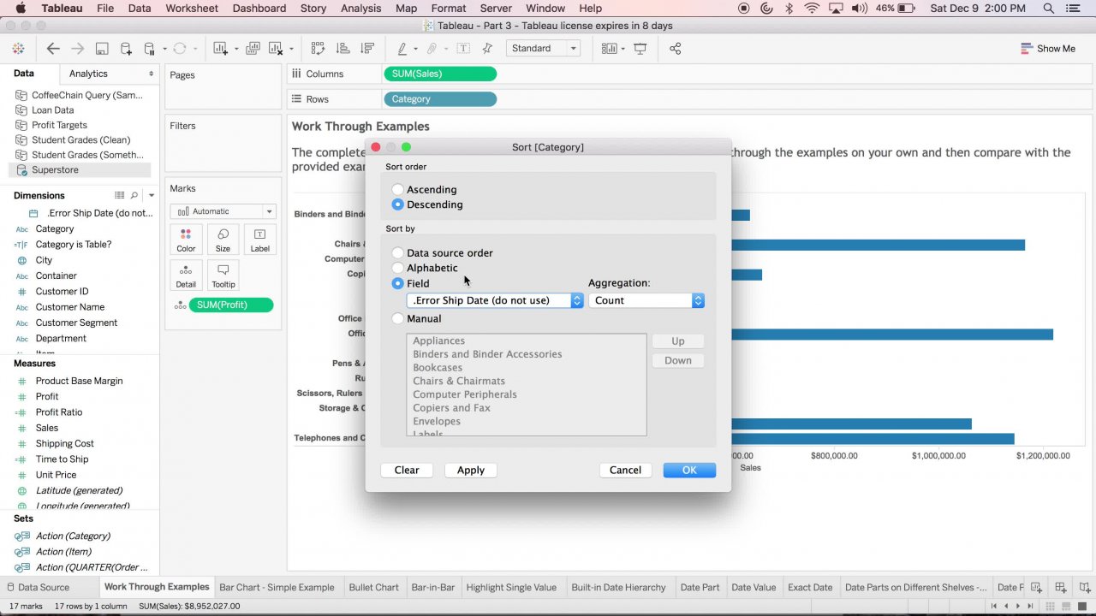The width and height of the screenshot is (1096, 616).
Task: Open the Analysis menu in menu bar
Action: coord(360,9)
